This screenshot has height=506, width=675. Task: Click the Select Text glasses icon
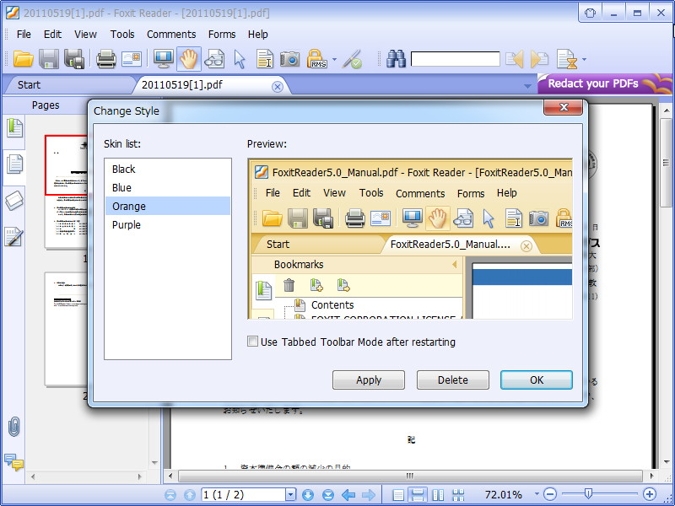click(214, 59)
